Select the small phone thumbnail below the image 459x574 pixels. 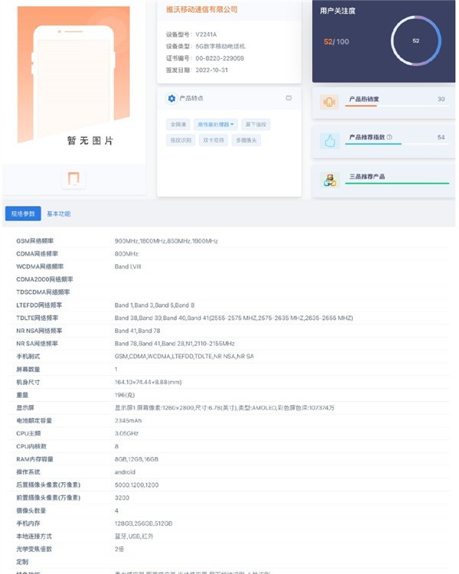(x=73, y=179)
